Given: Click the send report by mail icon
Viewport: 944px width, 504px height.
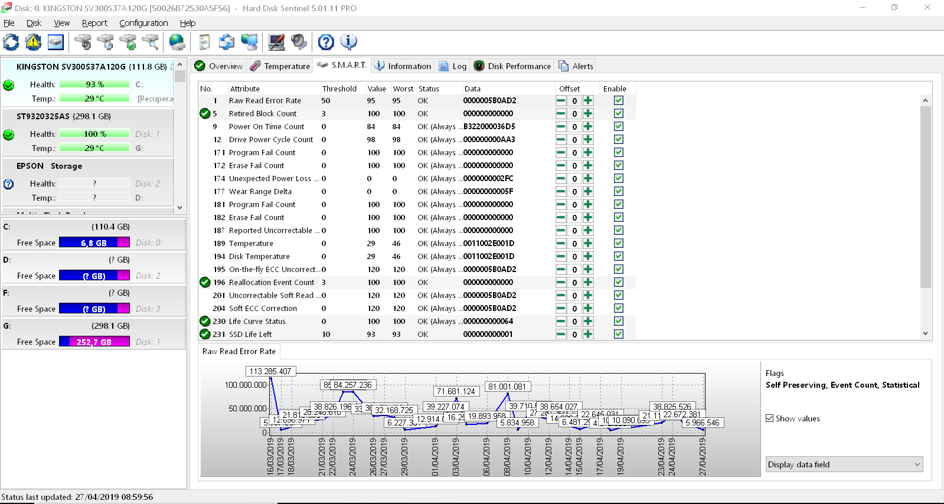Looking at the screenshot, I should click(227, 42).
